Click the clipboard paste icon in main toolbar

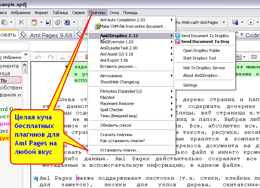(x=4, y=22)
